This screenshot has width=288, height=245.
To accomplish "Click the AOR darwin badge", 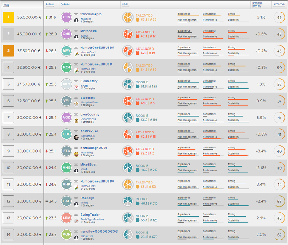I will (x=66, y=235).
